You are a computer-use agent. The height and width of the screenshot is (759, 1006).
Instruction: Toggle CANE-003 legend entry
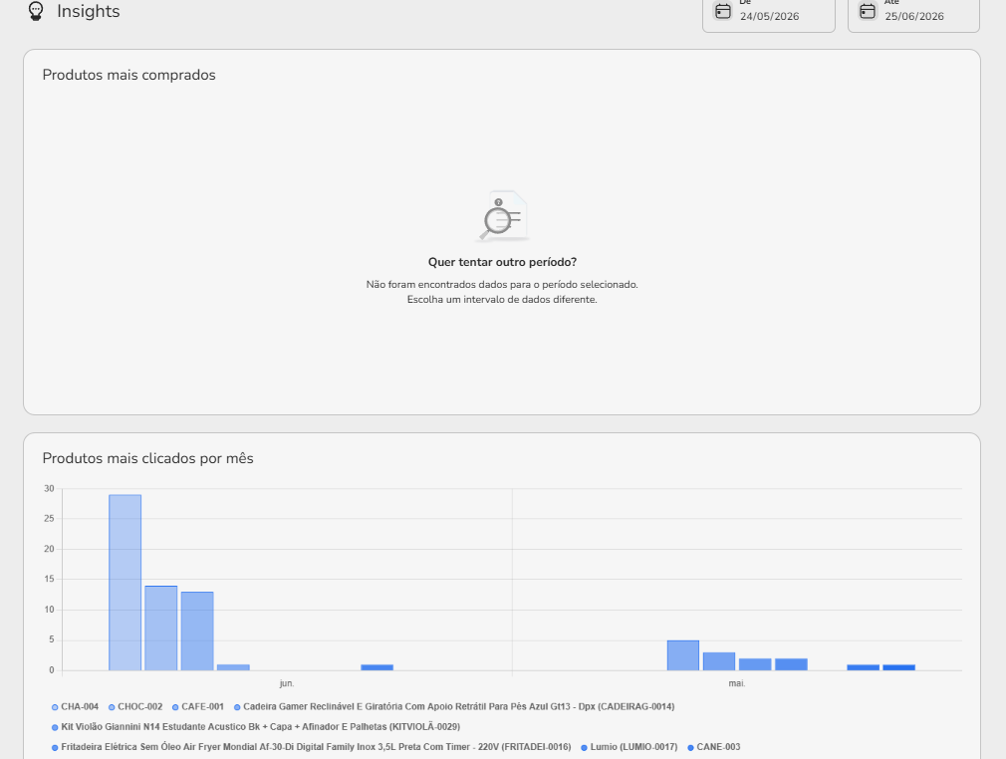pyautogui.click(x=714, y=747)
